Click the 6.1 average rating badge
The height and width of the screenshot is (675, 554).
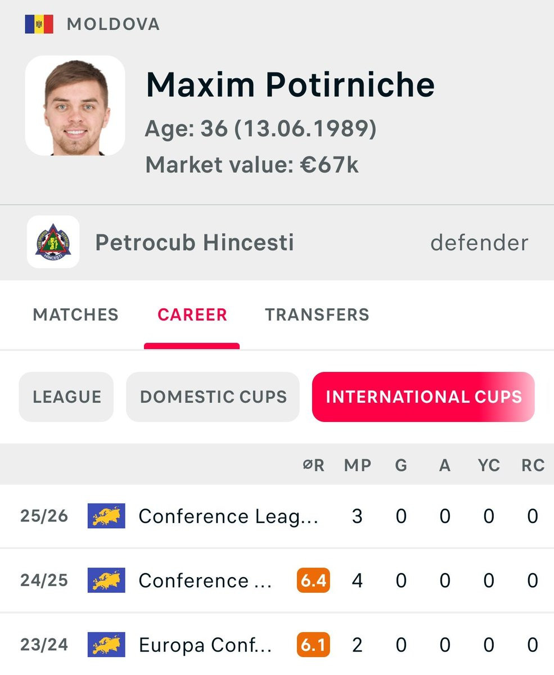click(313, 645)
